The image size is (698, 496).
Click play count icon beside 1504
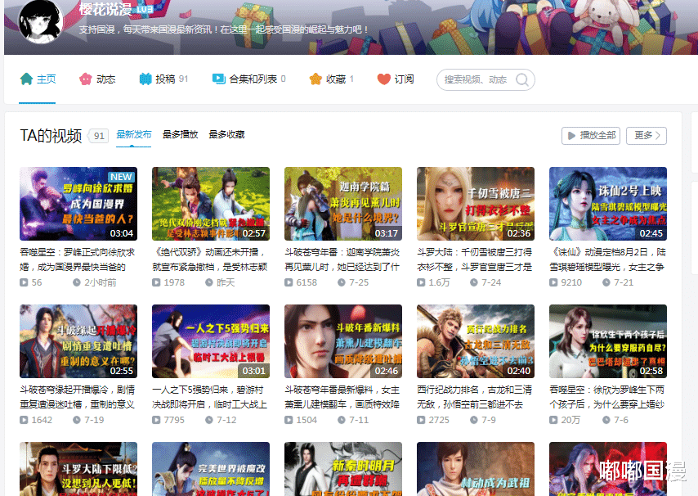289,420
